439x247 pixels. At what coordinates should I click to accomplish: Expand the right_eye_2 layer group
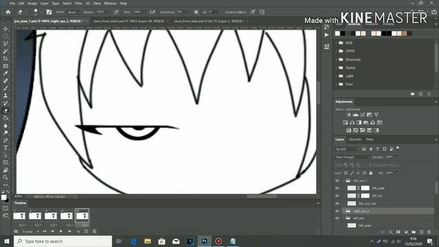(344, 211)
